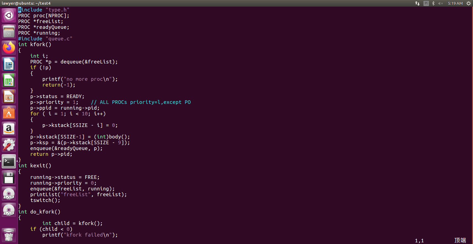
Task: Open the Files file manager
Action: coord(9,32)
